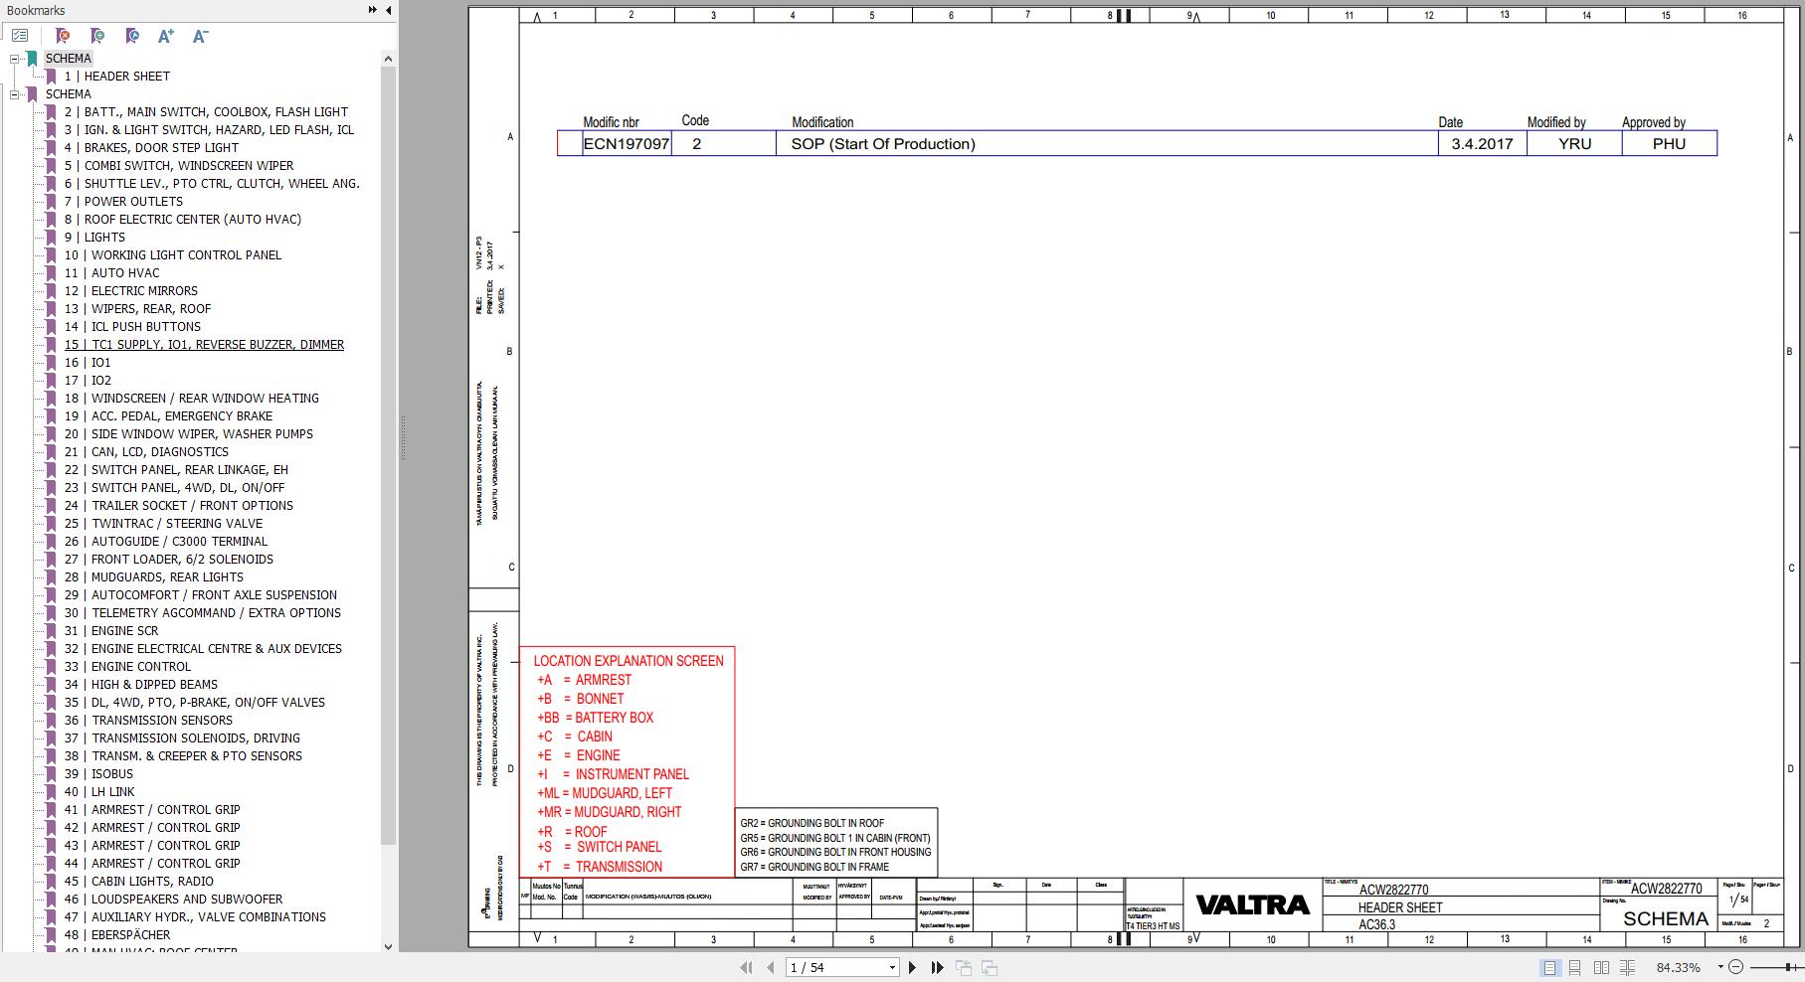Open bookmark 36 | TRANSMISSION SENSORS
The height and width of the screenshot is (982, 1805).
coord(148,721)
